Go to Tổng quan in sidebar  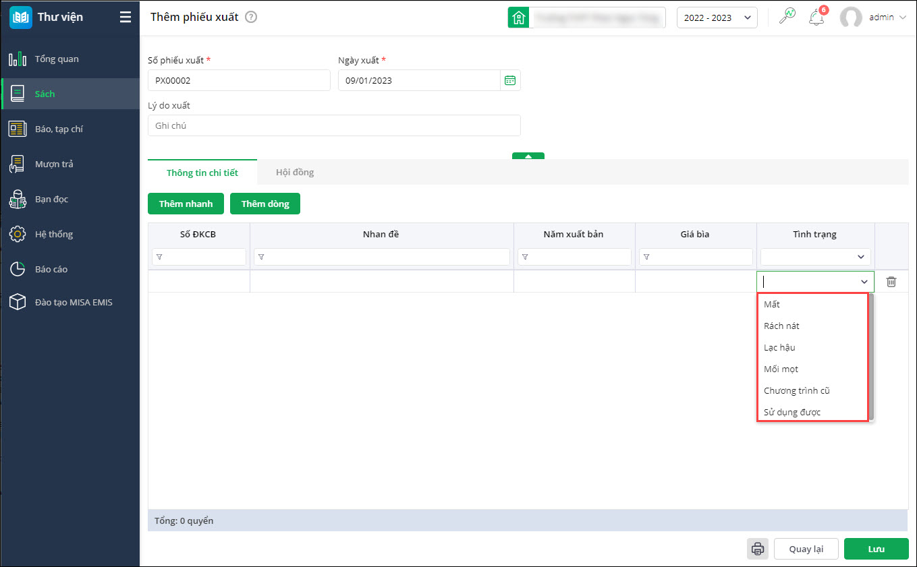point(70,59)
